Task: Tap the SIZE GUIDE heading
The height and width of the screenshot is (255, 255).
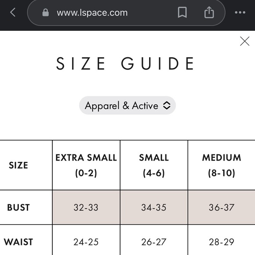Action: coord(125,63)
